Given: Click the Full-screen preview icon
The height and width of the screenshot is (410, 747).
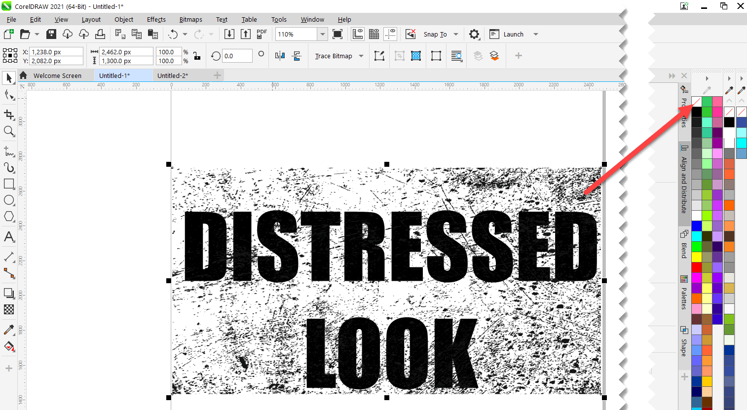Looking at the screenshot, I should tap(337, 34).
